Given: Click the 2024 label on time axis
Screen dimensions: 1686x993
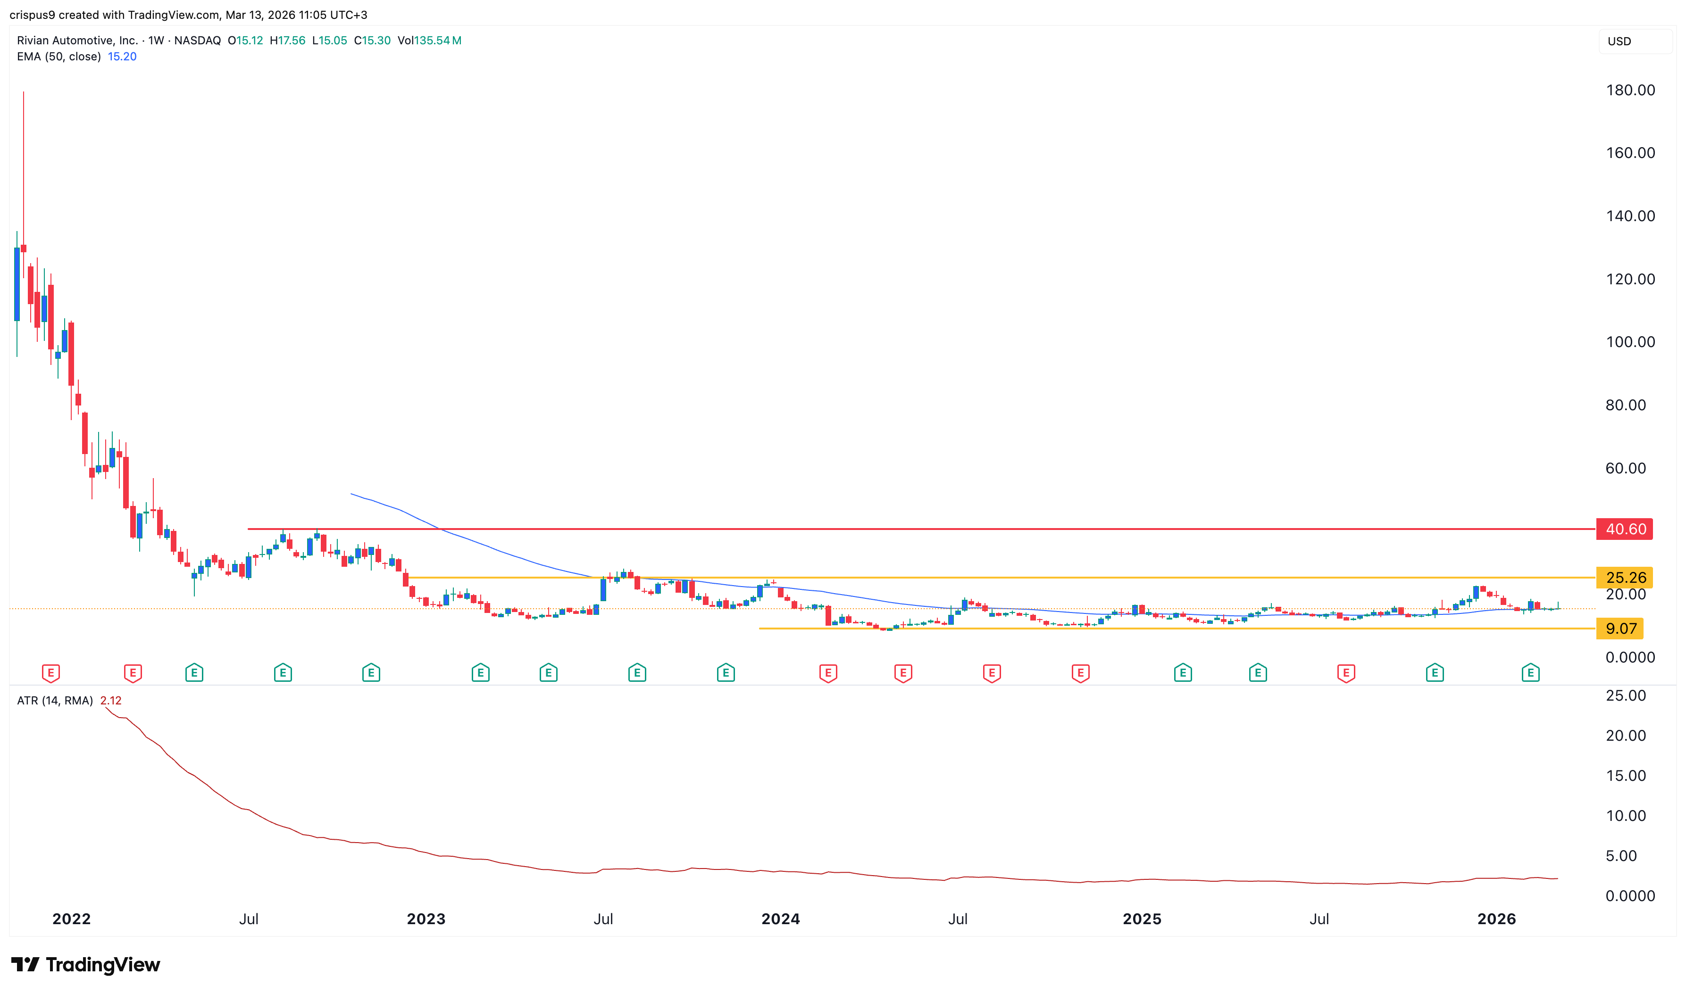Looking at the screenshot, I should click(780, 919).
